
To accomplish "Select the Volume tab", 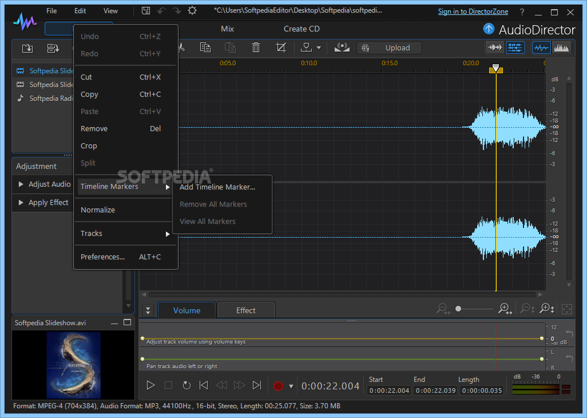I will coord(187,310).
